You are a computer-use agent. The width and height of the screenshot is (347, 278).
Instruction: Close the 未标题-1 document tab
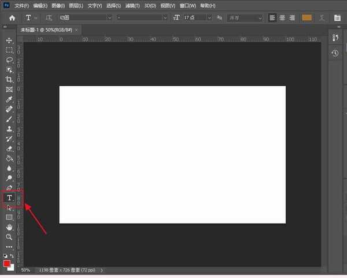pyautogui.click(x=77, y=29)
